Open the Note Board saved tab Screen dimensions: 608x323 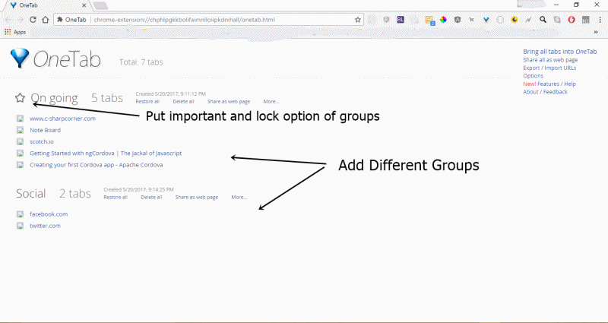point(46,130)
